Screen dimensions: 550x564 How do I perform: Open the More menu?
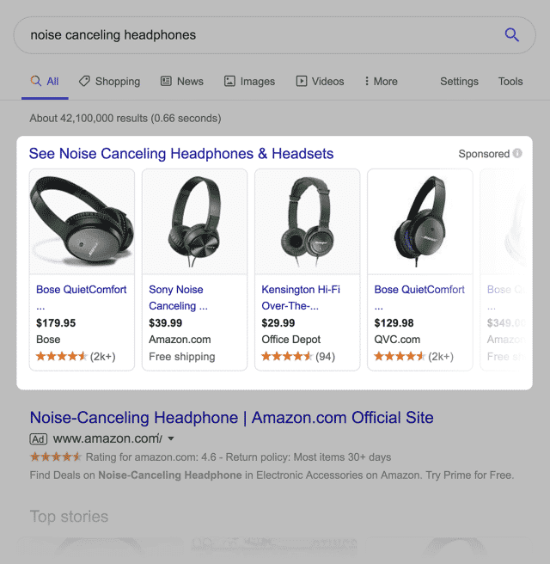click(381, 82)
